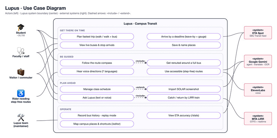277x138 pixels.
Task: Click the diagram legend subtitle text
Action: [x=68, y=13]
